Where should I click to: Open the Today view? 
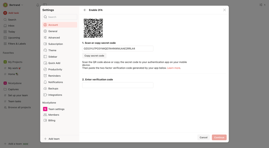pyautogui.click(x=11, y=31)
